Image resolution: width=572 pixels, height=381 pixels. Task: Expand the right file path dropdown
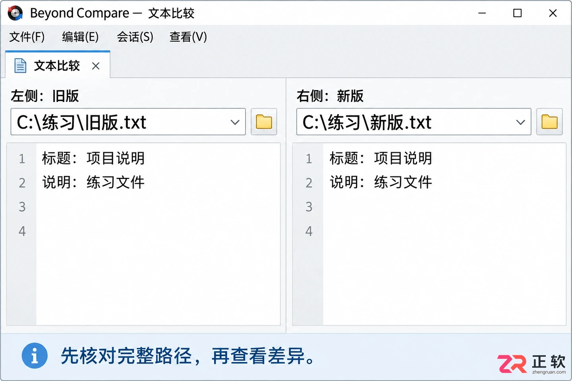tap(520, 122)
